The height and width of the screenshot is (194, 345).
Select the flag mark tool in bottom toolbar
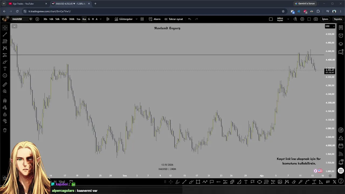253,182
